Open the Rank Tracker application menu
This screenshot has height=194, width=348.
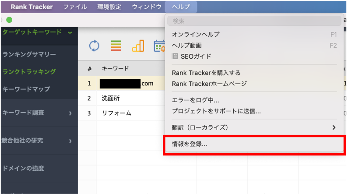coord(32,7)
